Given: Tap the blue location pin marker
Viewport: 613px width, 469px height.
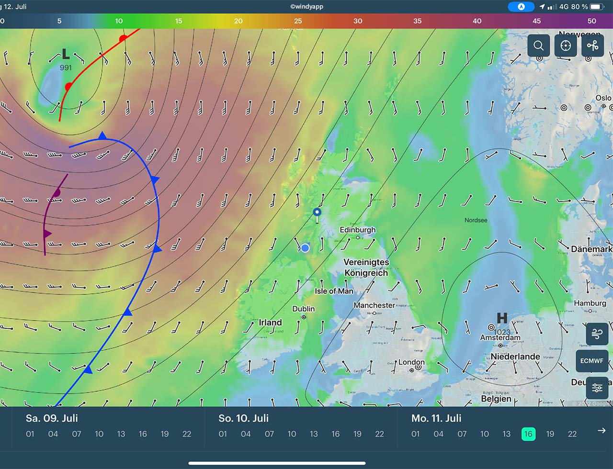Looking at the screenshot, I should 317,215.
